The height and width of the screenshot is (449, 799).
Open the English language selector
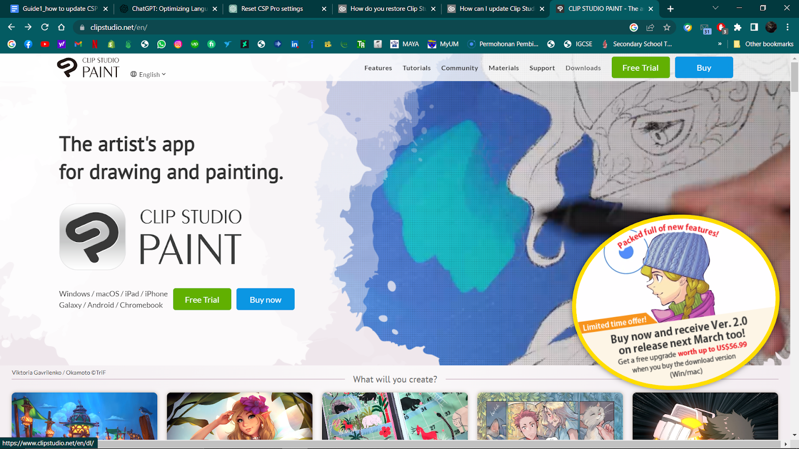point(148,74)
